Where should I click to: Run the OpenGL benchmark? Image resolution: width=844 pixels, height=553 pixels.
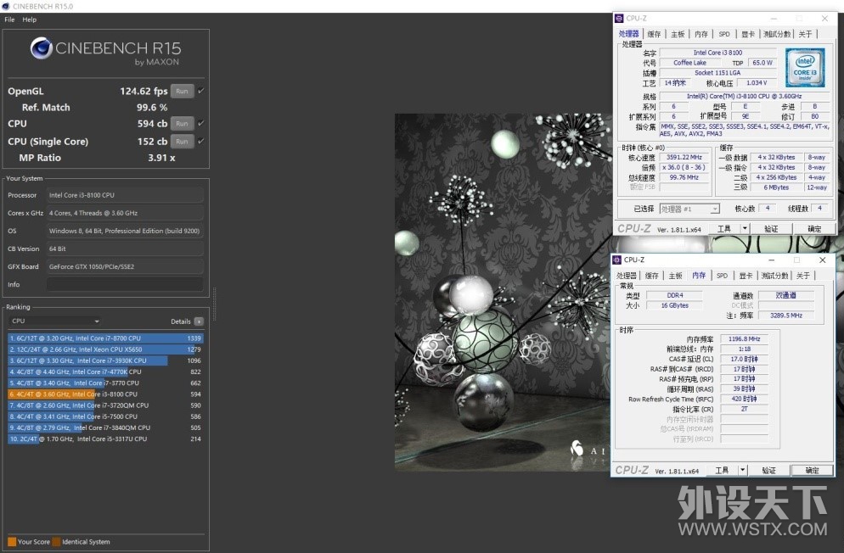pos(182,92)
